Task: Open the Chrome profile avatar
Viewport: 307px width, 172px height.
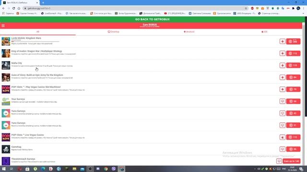Action: point(298,9)
